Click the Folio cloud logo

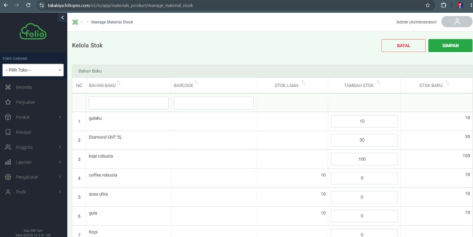pos(33,32)
